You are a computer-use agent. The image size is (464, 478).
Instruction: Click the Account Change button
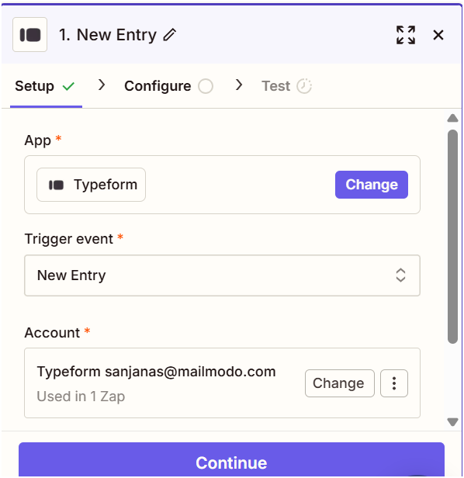pyautogui.click(x=339, y=383)
